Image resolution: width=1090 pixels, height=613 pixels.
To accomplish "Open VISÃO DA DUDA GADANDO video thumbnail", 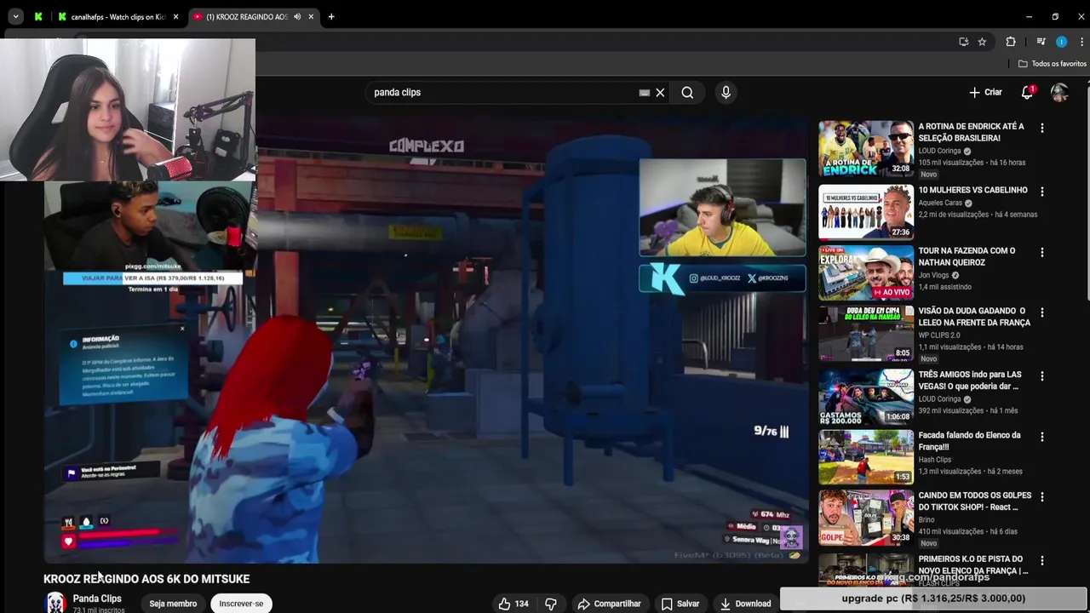I will tap(866, 334).
